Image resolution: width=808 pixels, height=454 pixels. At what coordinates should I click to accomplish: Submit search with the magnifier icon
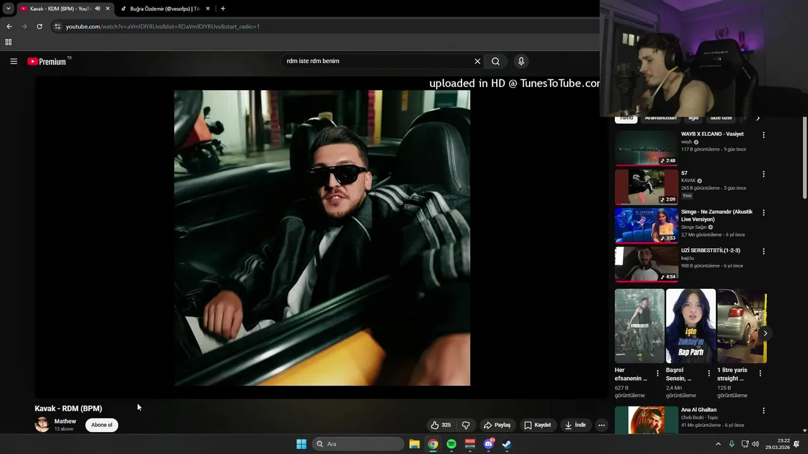pos(496,61)
